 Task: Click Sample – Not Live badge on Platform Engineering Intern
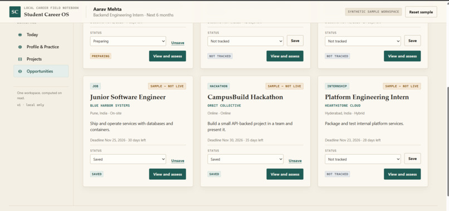(402, 86)
